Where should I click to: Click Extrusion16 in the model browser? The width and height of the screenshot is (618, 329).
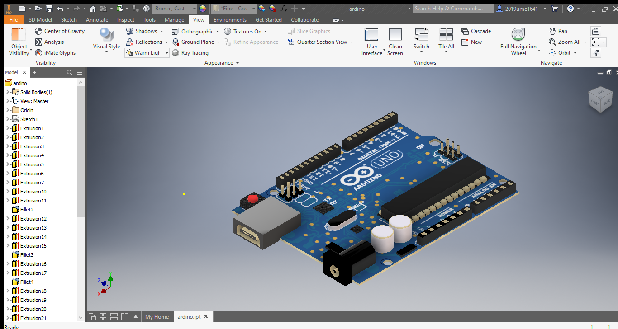(33, 264)
